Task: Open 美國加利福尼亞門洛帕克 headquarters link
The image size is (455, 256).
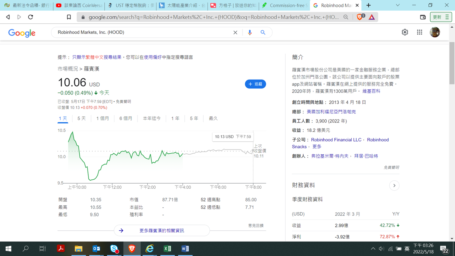Action: tap(331, 112)
